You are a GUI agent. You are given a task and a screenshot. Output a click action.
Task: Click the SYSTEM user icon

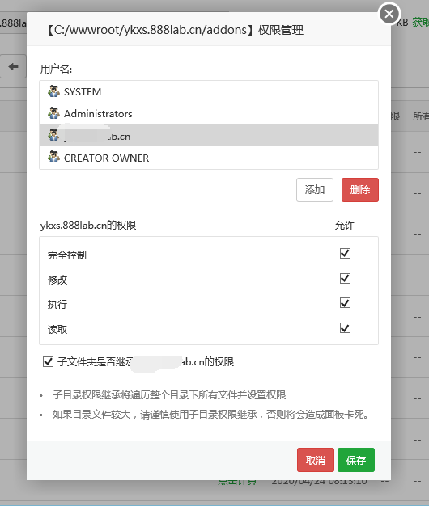(53, 91)
